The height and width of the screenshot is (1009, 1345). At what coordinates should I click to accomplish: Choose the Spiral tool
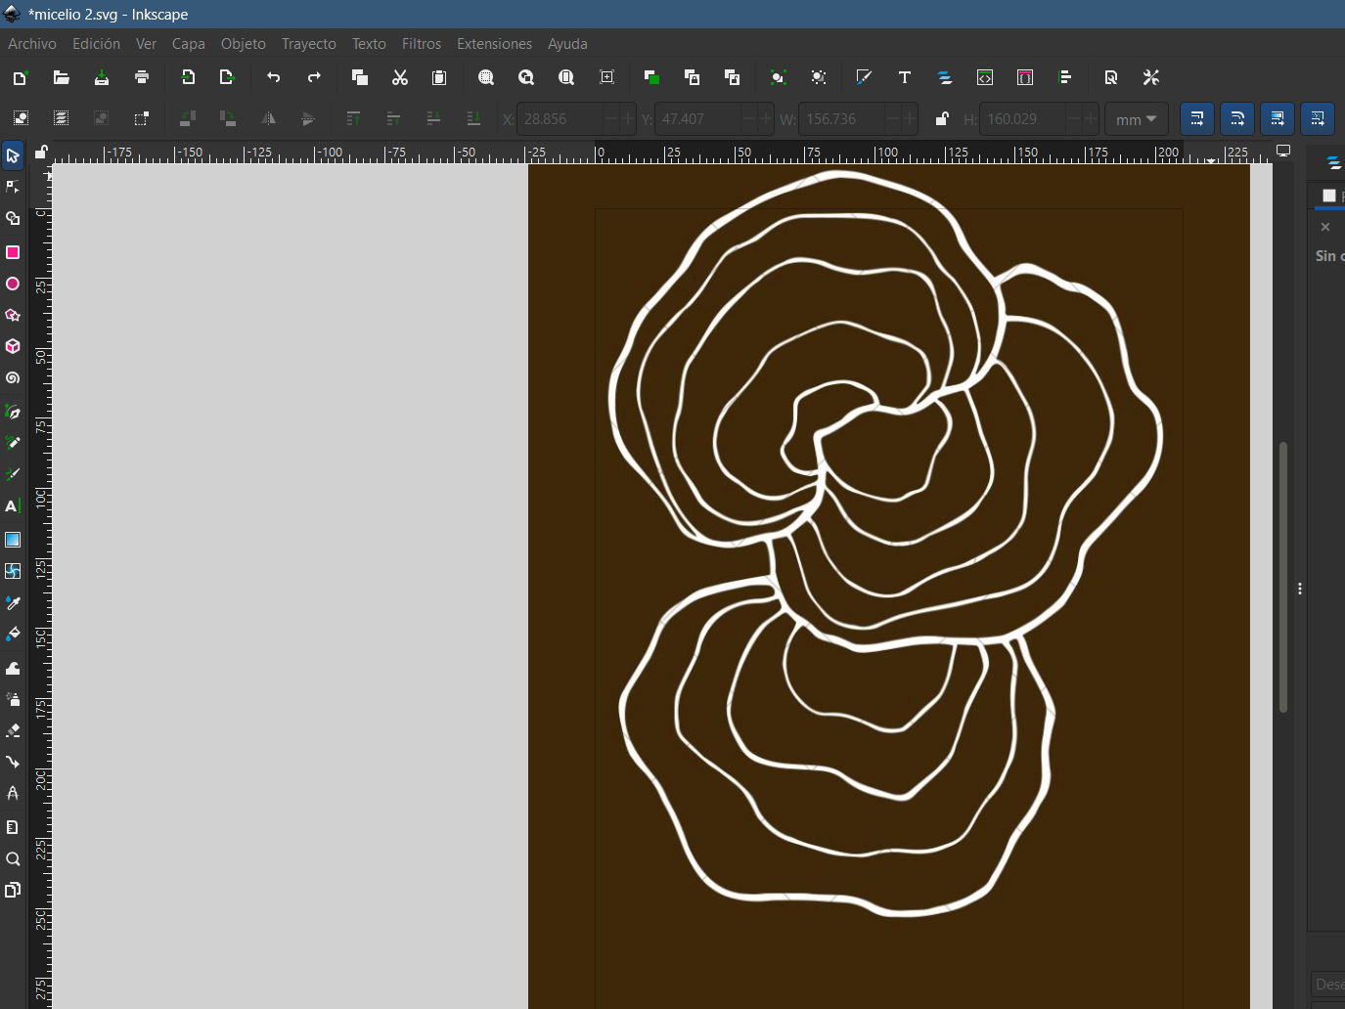pyautogui.click(x=13, y=378)
